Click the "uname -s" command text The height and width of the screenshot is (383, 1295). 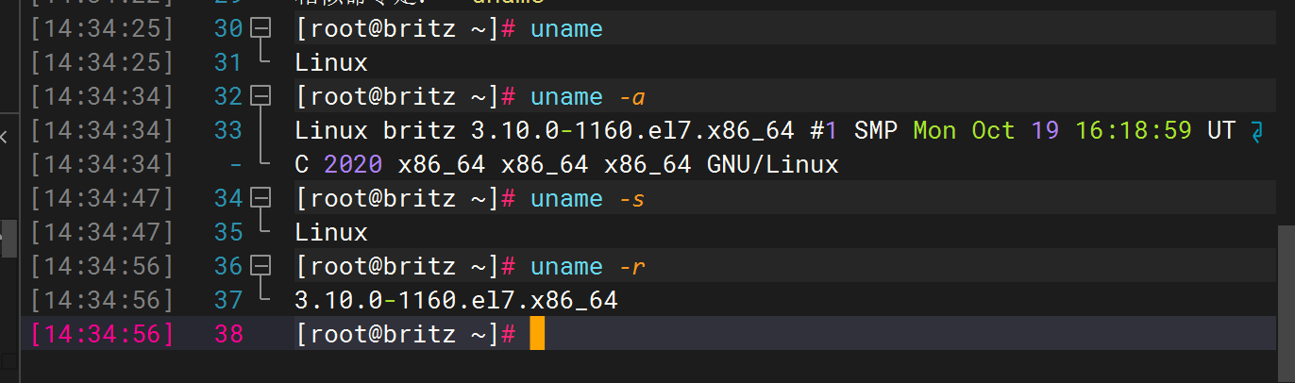click(x=588, y=199)
